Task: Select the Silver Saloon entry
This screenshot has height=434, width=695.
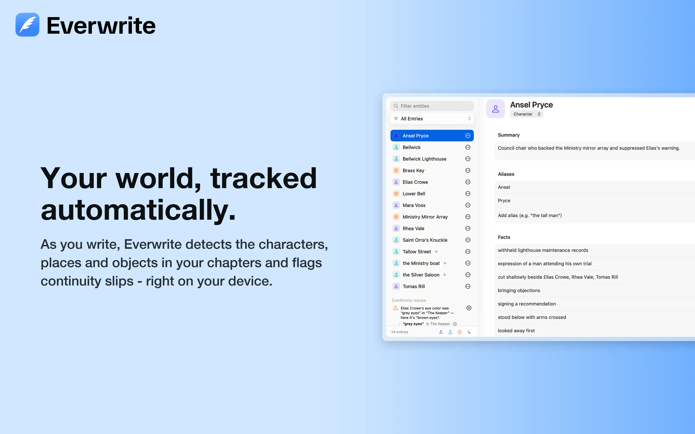Action: [x=432, y=275]
